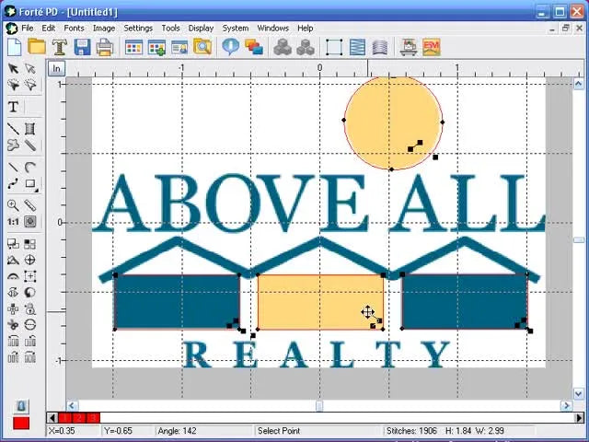Open the Tools menu
Viewport: 589px width, 442px height.
click(170, 29)
